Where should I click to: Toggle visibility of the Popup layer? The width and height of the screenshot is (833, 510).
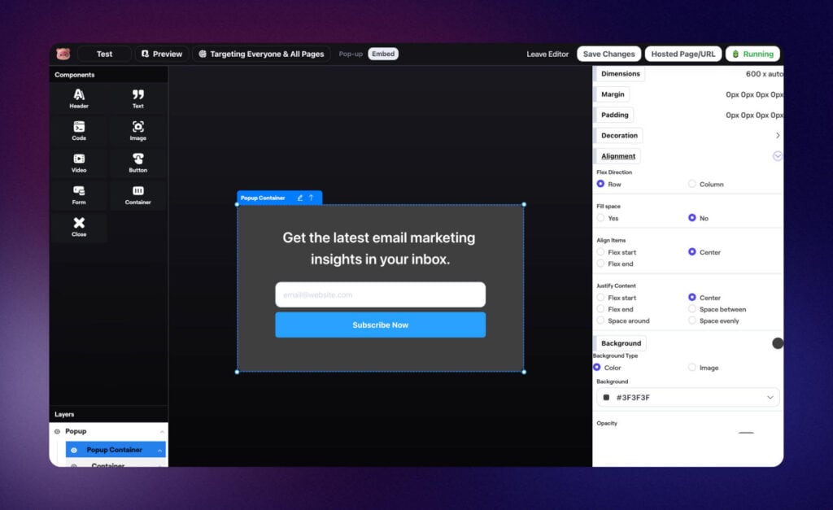(x=57, y=431)
